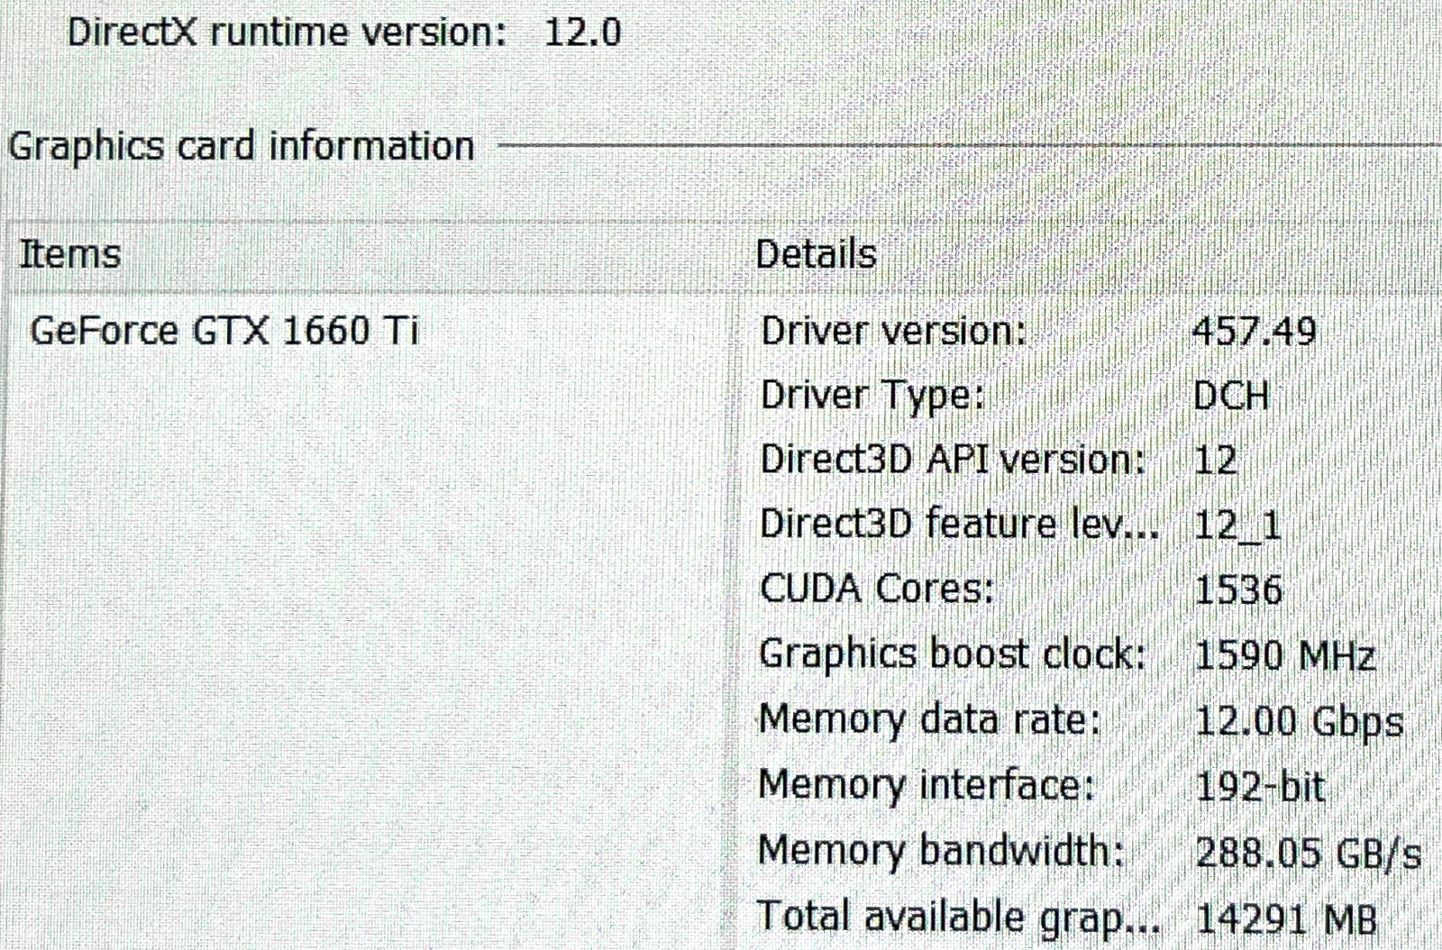Click the DirectX runtime version label

tap(287, 32)
